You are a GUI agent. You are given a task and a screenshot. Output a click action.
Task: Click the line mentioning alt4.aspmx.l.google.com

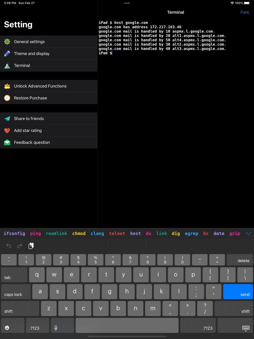(x=162, y=40)
